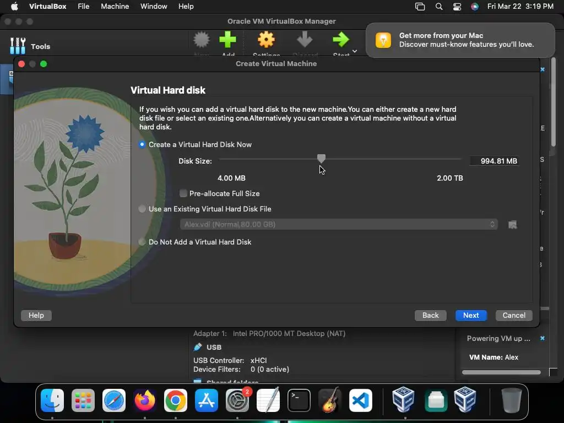Open Finder from the dock

(x=52, y=400)
